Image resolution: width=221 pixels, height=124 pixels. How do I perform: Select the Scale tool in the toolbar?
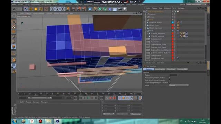point(36,9)
